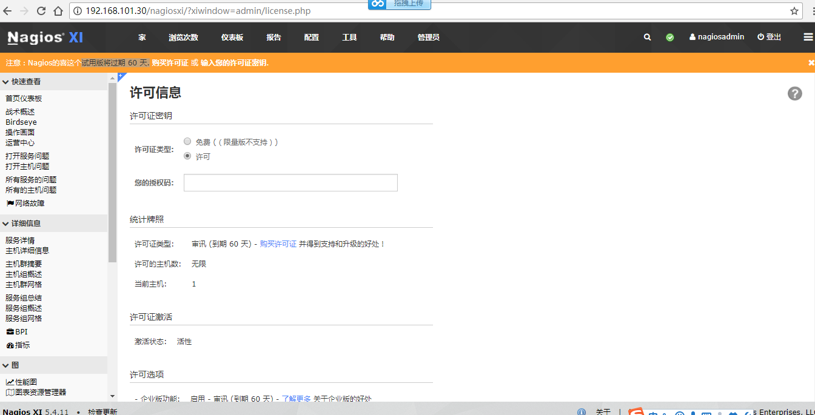Viewport: 815px width, 415px height.
Task: Open 首页仪表板 in the sidebar
Action: [24, 99]
